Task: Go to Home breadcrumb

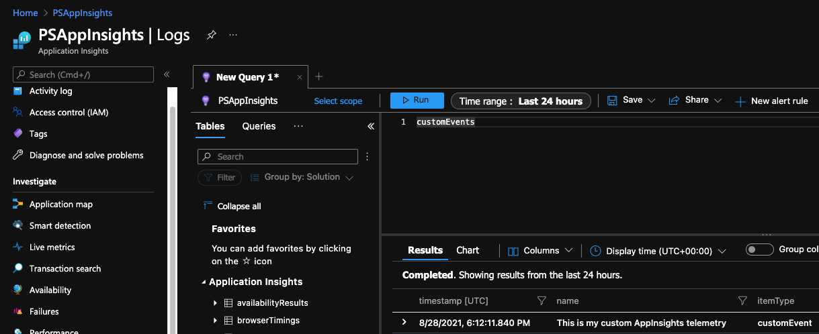Action: click(x=26, y=13)
